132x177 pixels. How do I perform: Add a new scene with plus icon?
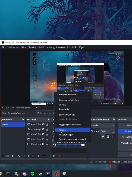[x=3, y=156]
